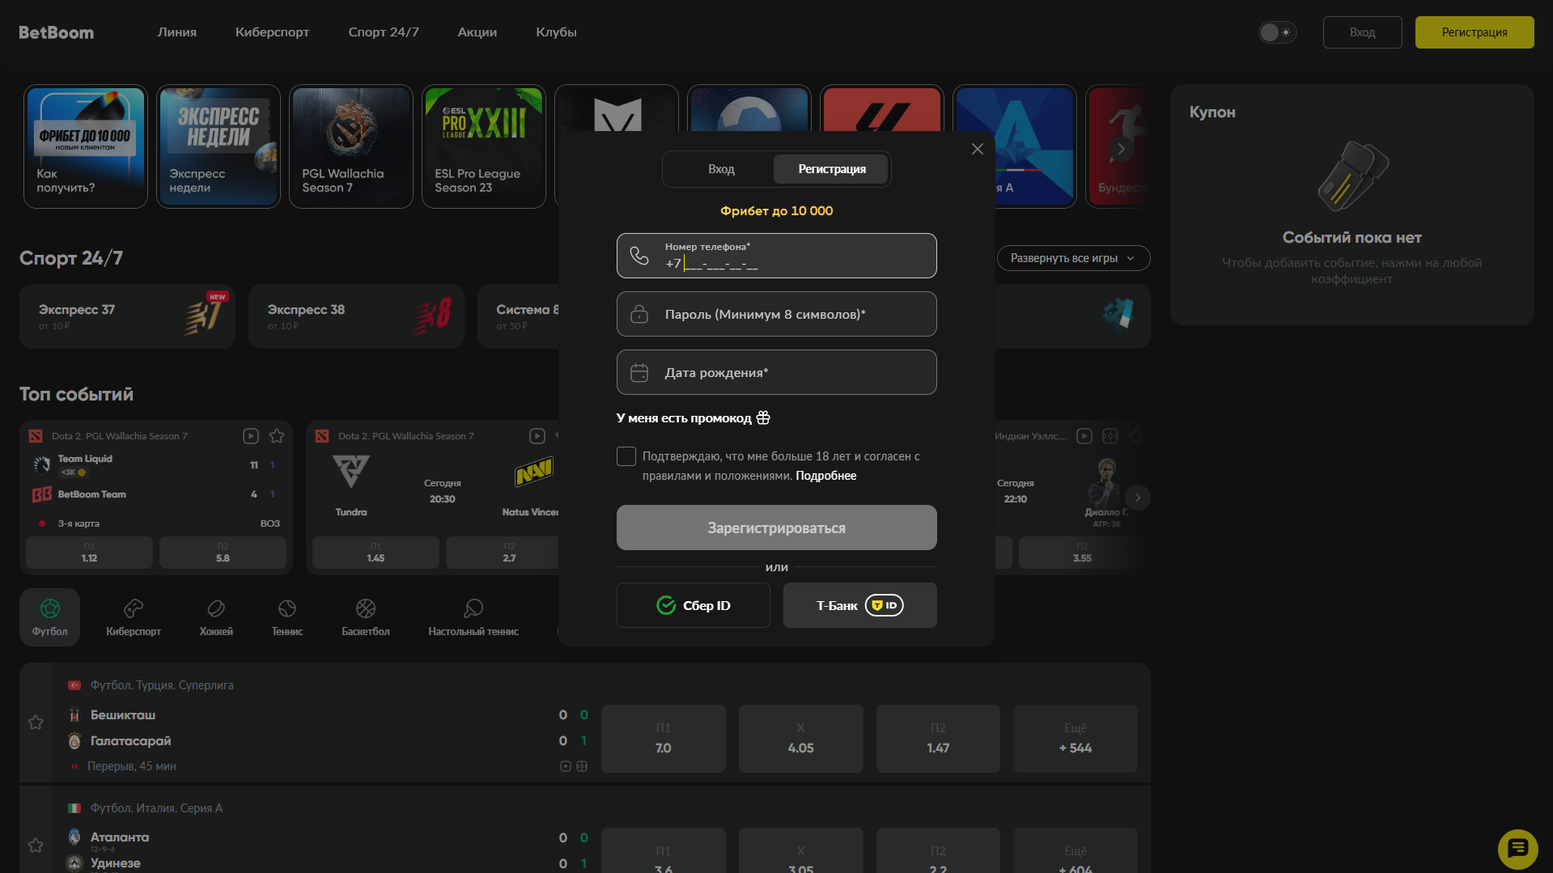The height and width of the screenshot is (873, 1553).
Task: Open ESL Pro League Season 23 banner
Action: 484,146
